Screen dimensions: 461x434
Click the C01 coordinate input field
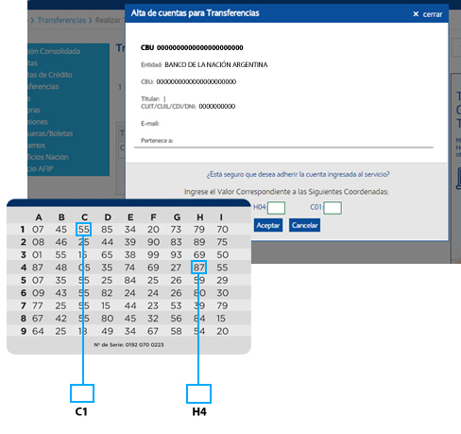coord(333,208)
